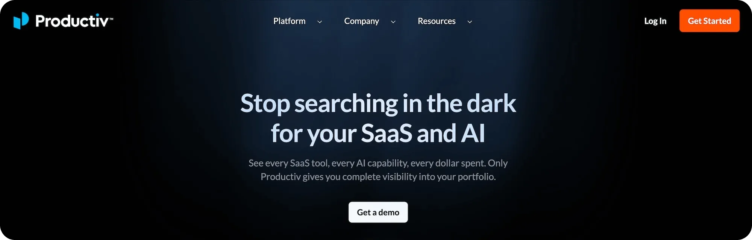The image size is (752, 240).
Task: Open login via the Log In text
Action: [x=655, y=21]
